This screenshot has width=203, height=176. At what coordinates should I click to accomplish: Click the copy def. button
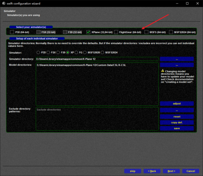(177, 122)
